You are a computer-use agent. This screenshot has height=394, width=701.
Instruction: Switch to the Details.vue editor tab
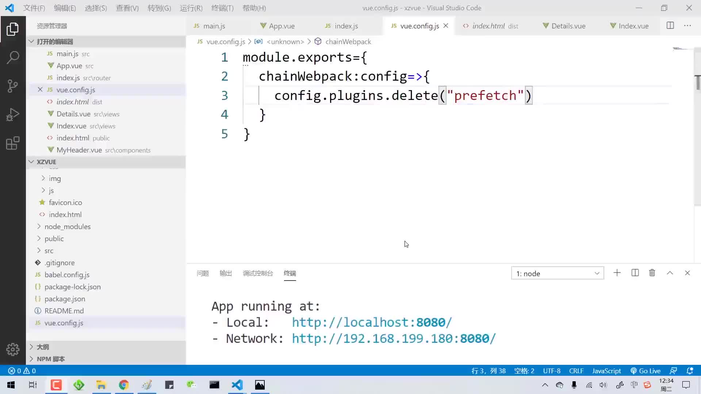point(568,26)
